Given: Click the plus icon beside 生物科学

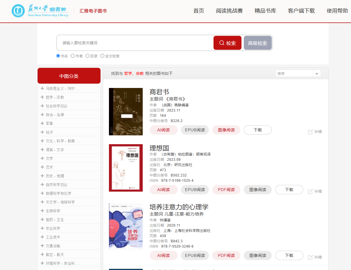Looking at the screenshot, I should click(x=42, y=211).
